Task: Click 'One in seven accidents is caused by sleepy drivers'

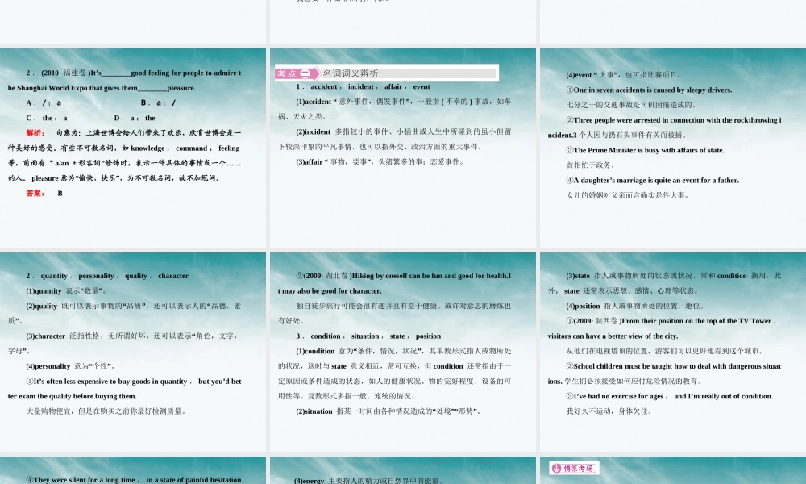Action: 649,90
